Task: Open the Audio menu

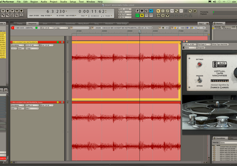Action: (44, 2)
